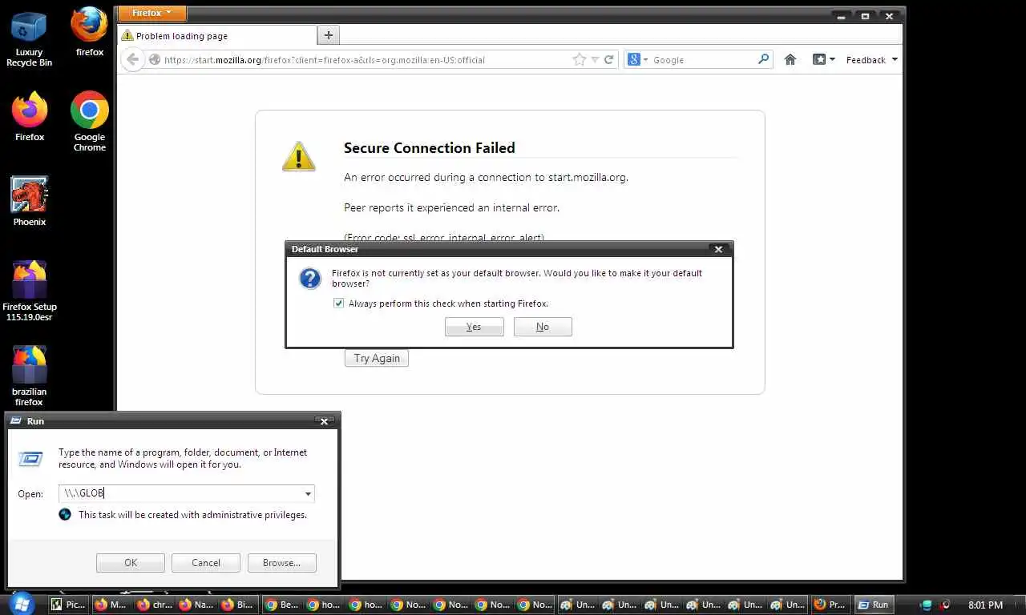Open the capitalized 'Firefox' desktop shortcut
This screenshot has height=615, width=1026.
pos(30,117)
